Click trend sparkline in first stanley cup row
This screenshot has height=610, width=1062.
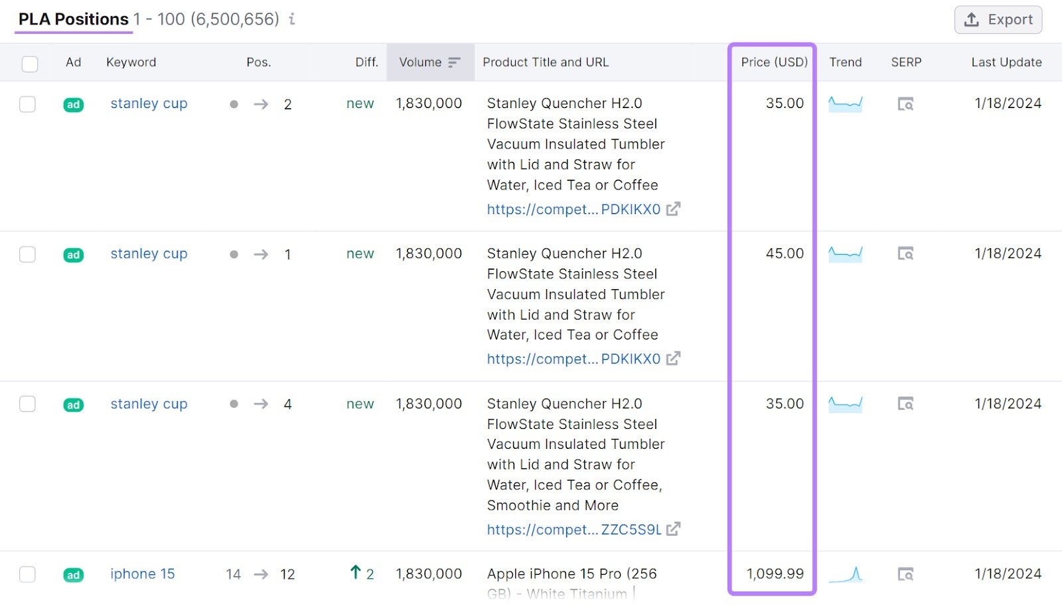(845, 104)
